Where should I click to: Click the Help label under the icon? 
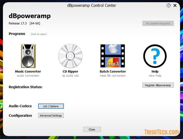(x=155, y=71)
